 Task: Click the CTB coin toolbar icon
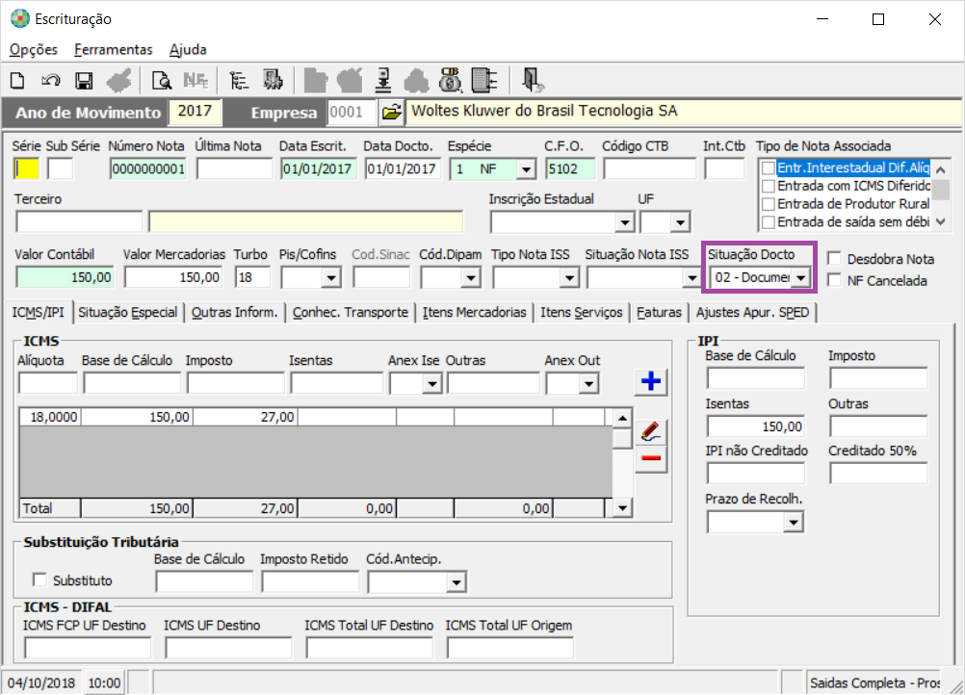coord(451,79)
